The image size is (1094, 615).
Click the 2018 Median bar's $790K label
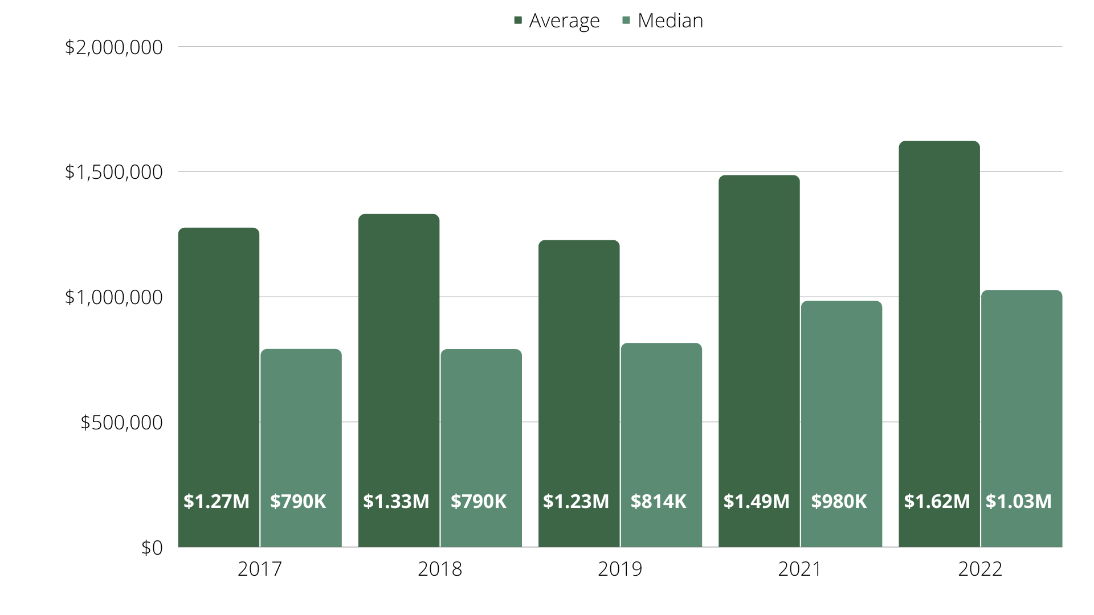pyautogui.click(x=479, y=501)
